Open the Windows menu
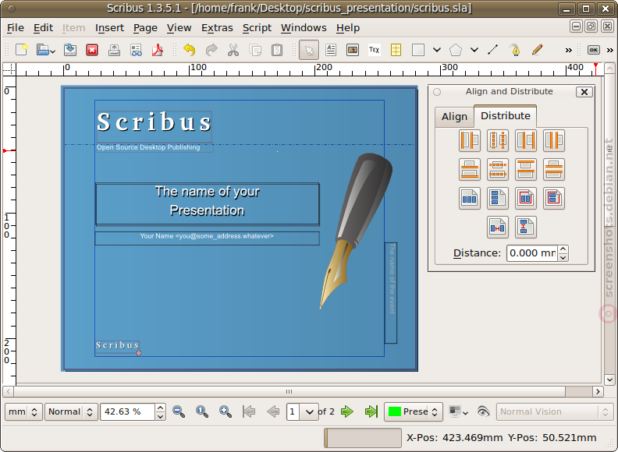The height and width of the screenshot is (452, 618). pyautogui.click(x=304, y=28)
